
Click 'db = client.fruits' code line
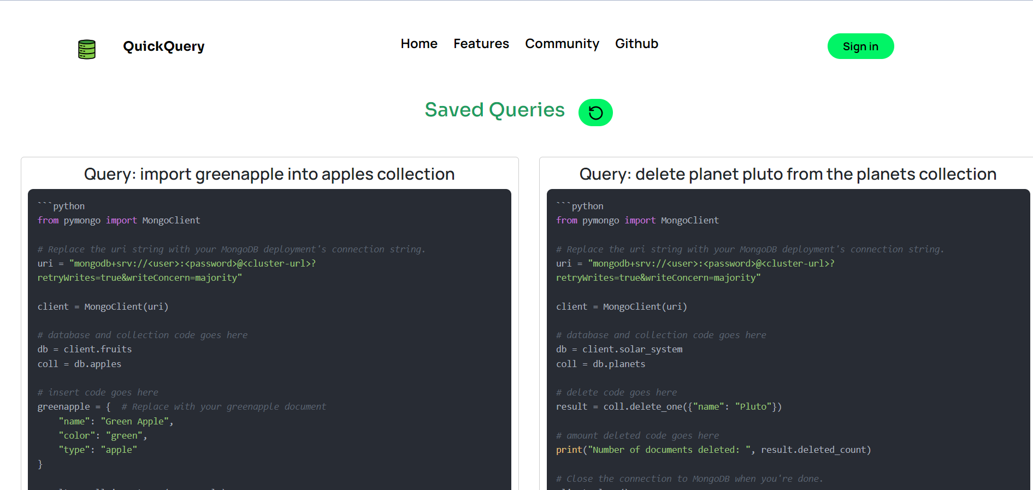85,349
